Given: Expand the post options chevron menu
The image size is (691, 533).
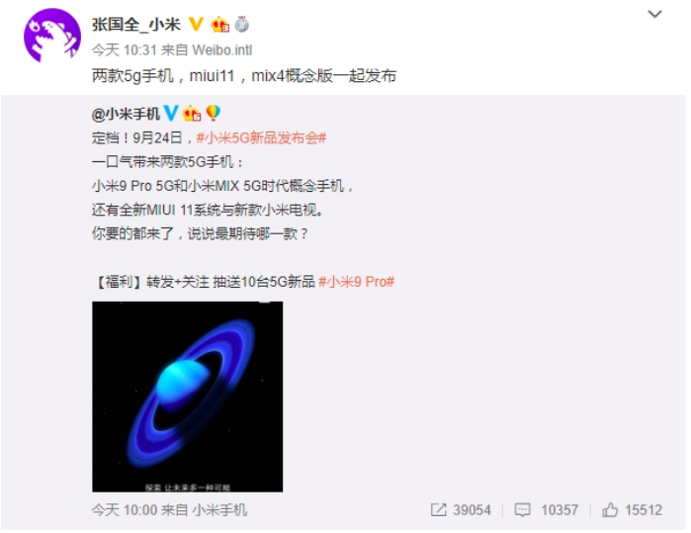Looking at the screenshot, I should [x=654, y=14].
